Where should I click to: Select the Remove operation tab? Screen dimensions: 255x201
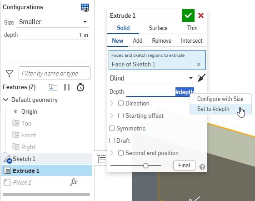pyautogui.click(x=162, y=40)
